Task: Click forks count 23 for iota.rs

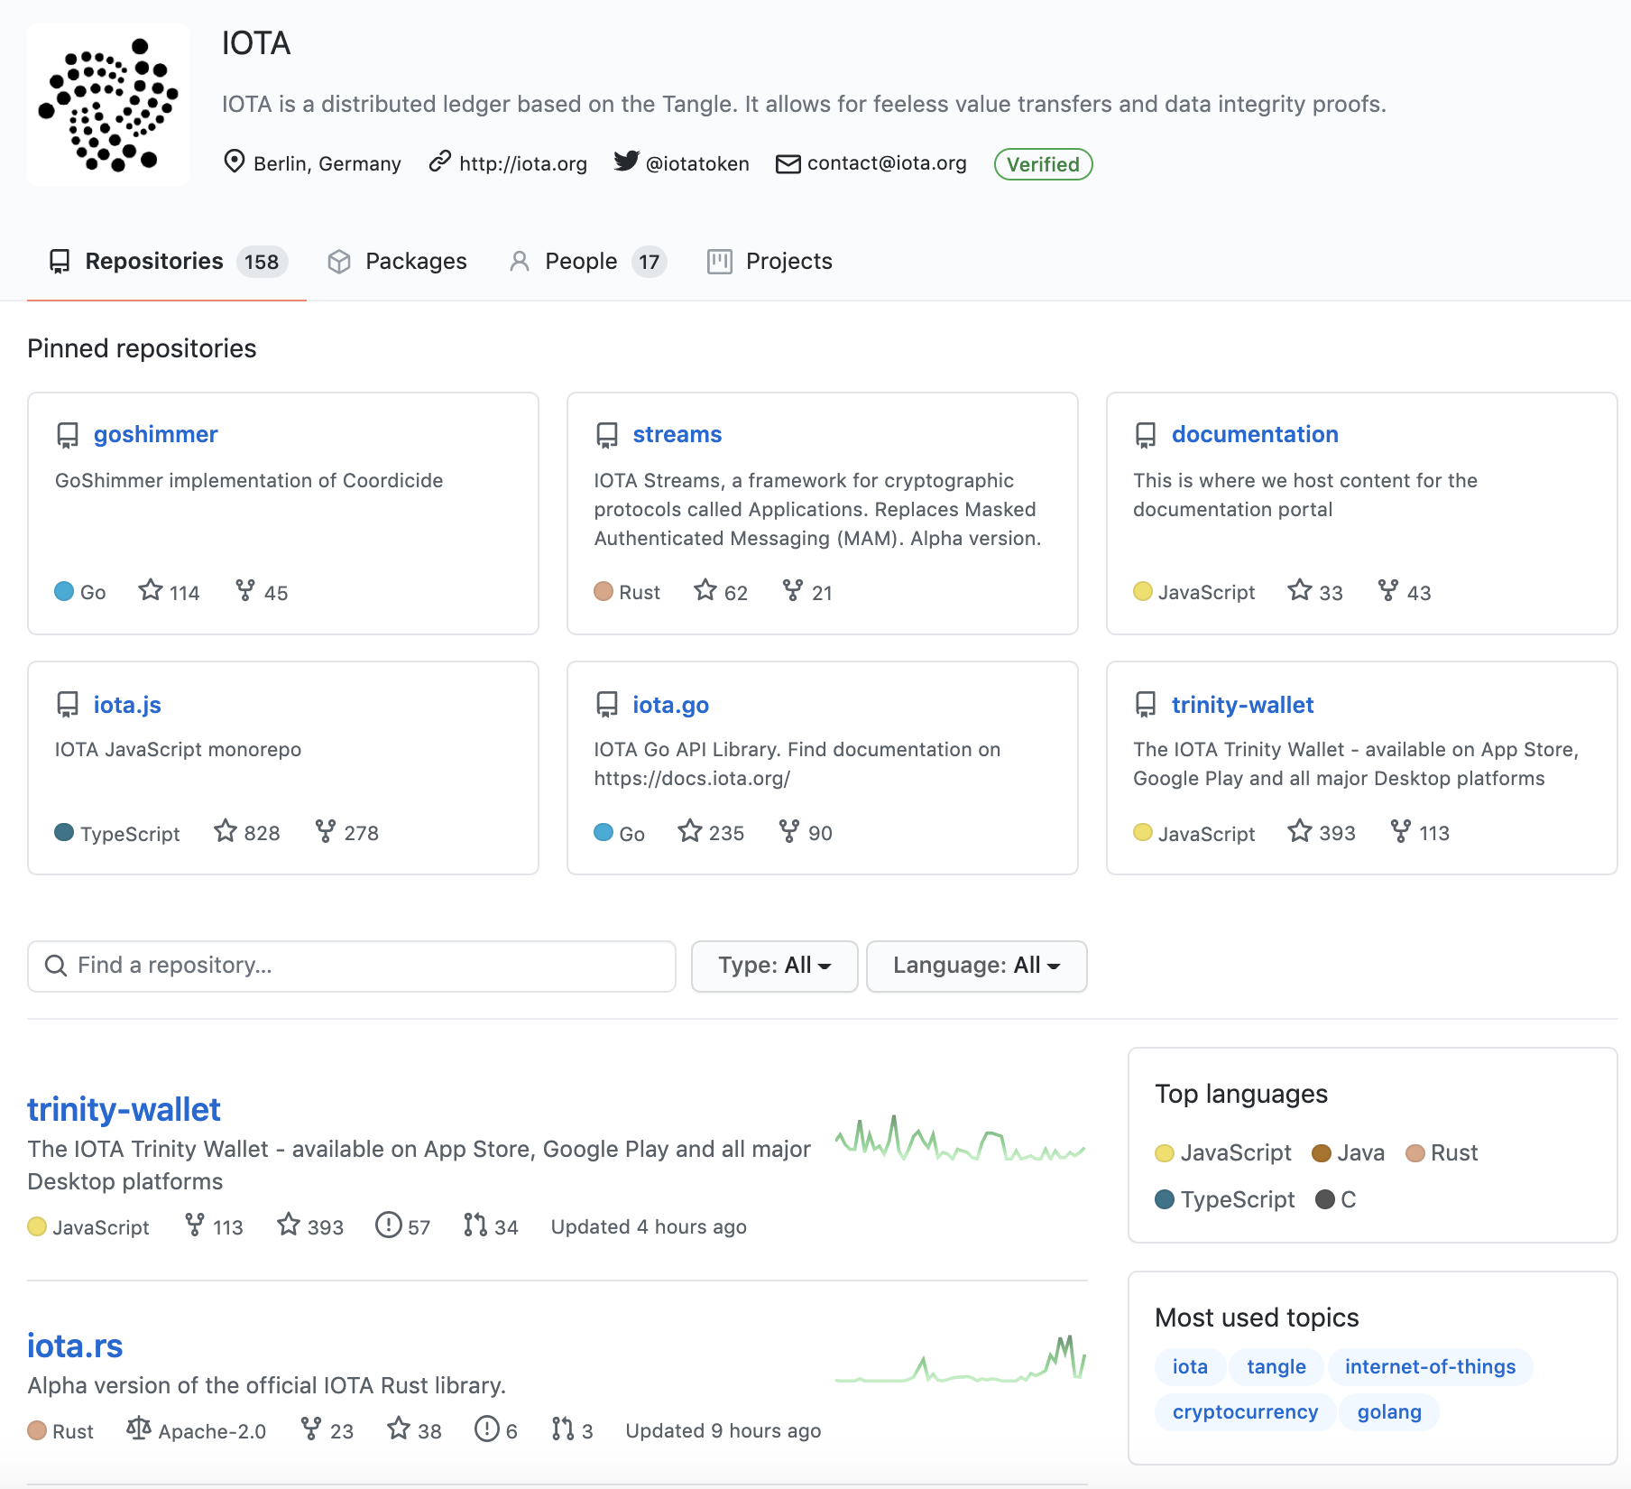Action: pos(327,1430)
